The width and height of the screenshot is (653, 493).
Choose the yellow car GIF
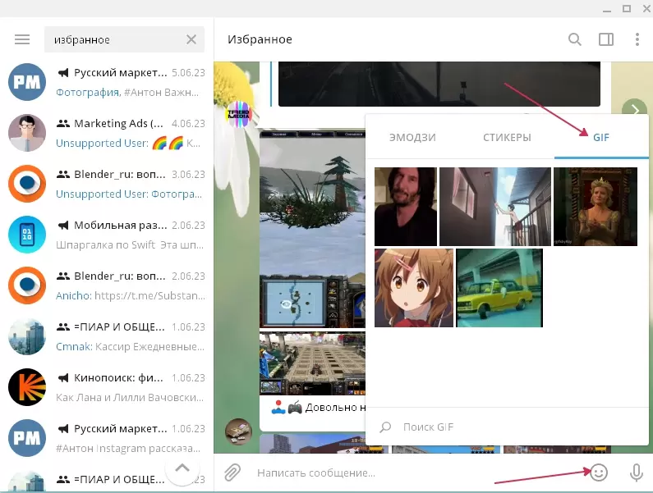499,288
